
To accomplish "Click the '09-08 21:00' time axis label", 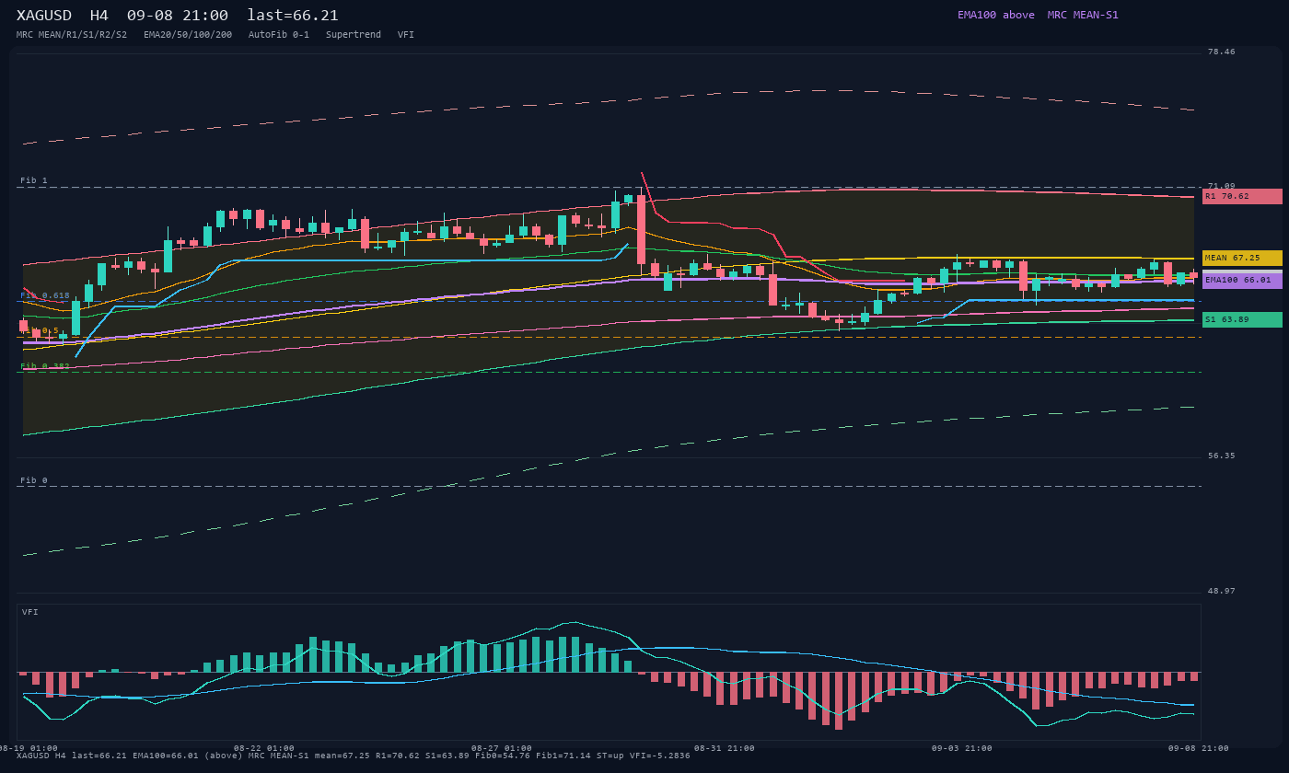I will coord(1199,748).
